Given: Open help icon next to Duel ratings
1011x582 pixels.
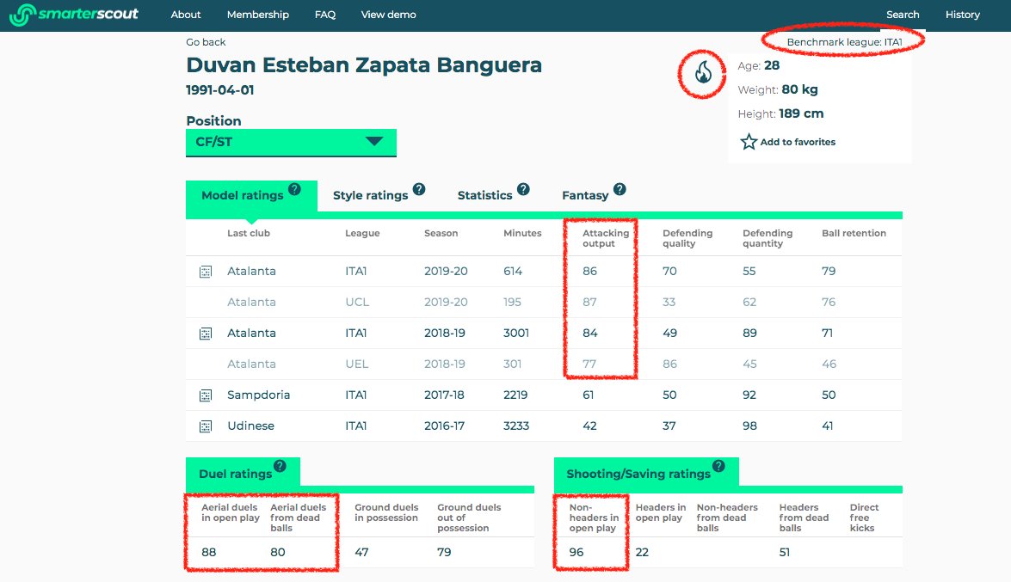Looking at the screenshot, I should pyautogui.click(x=280, y=466).
